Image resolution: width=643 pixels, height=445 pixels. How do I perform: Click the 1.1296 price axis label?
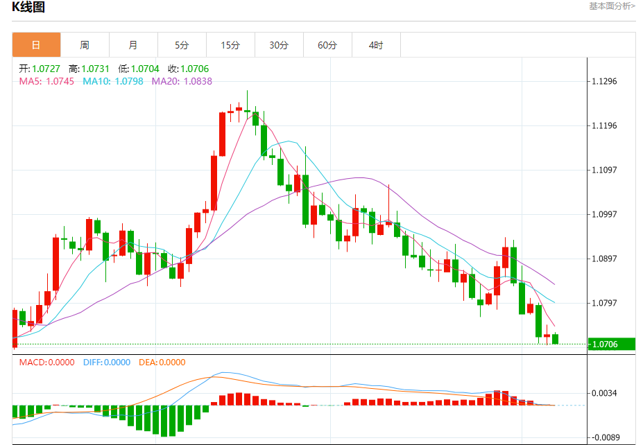click(x=604, y=81)
